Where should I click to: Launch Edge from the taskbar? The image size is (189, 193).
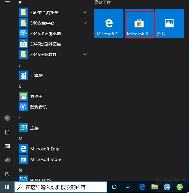pos(142,187)
